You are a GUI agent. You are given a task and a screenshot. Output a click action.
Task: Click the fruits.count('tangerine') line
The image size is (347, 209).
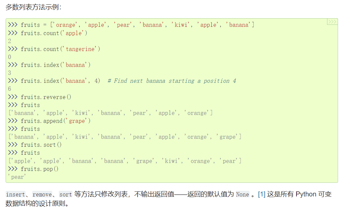60,49
